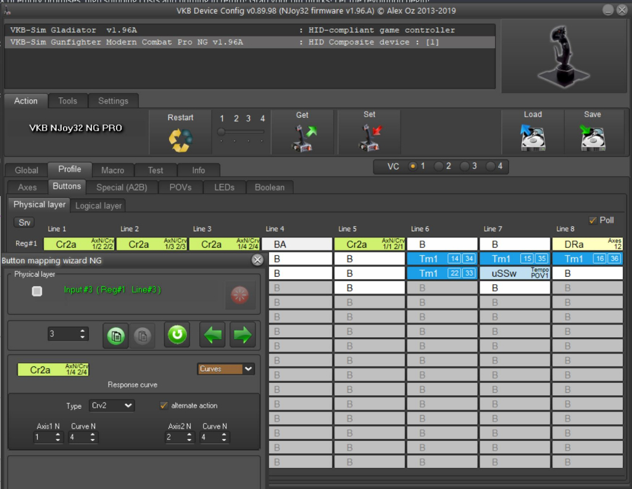The width and height of the screenshot is (632, 489).
Task: Click the Get joystick icon
Action: pos(304,138)
